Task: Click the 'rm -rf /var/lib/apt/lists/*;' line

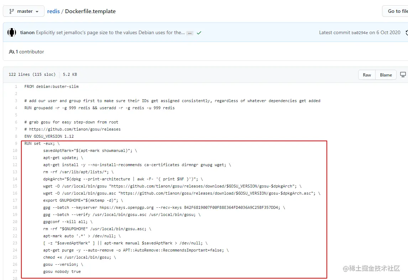Action: coord(78,172)
